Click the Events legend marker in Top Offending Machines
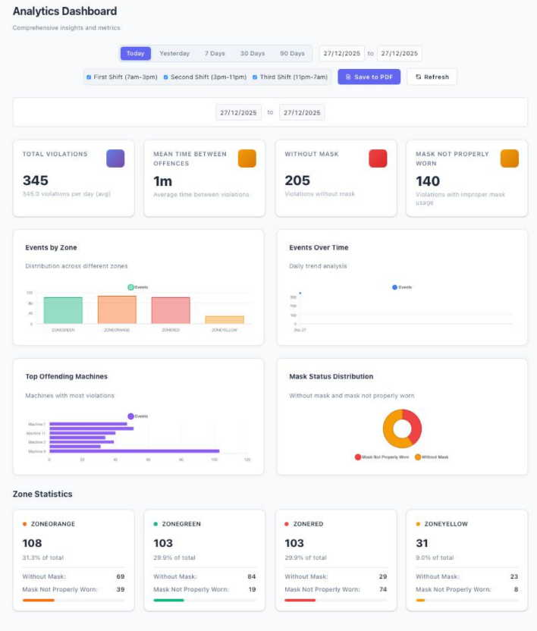 click(x=130, y=416)
